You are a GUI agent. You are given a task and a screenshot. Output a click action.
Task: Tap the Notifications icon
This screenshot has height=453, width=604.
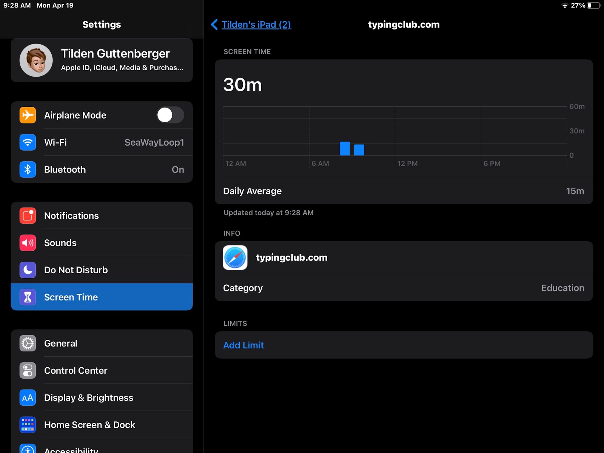(x=28, y=216)
